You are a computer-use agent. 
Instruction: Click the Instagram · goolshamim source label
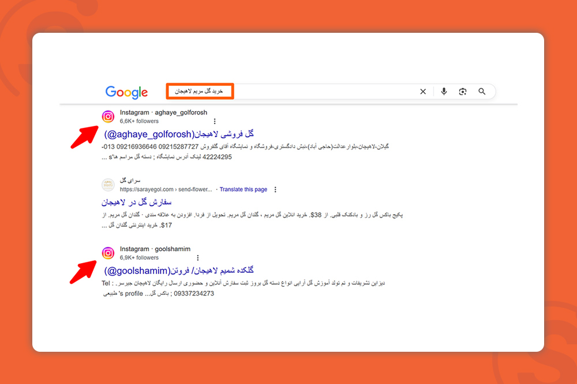(155, 249)
